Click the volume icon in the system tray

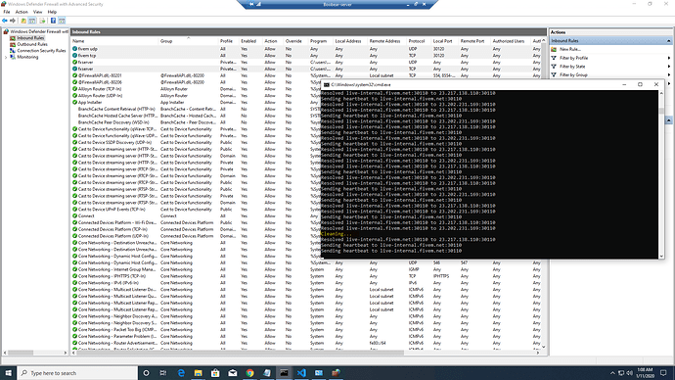(630, 373)
